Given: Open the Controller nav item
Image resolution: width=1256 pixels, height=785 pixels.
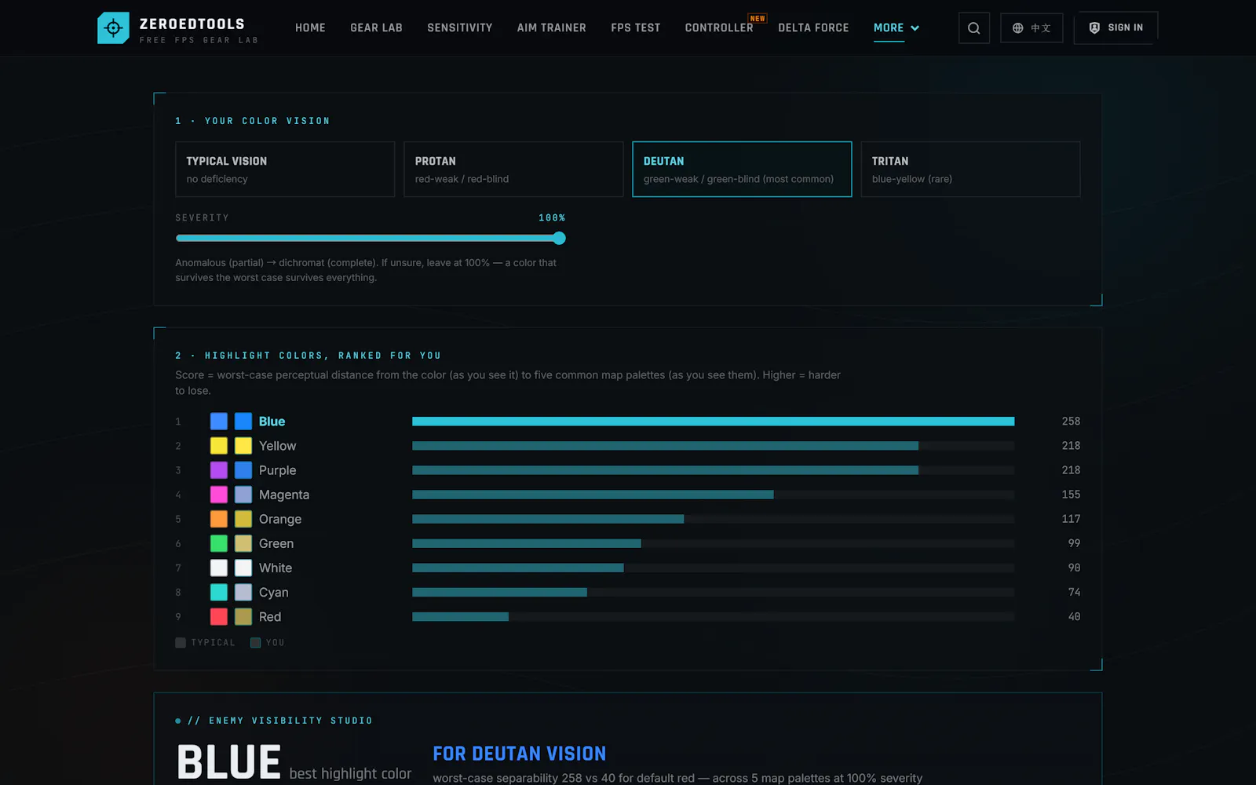Looking at the screenshot, I should [719, 27].
